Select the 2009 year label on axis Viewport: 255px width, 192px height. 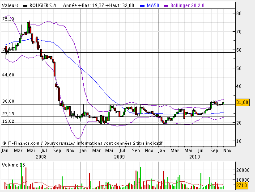(x=119, y=157)
